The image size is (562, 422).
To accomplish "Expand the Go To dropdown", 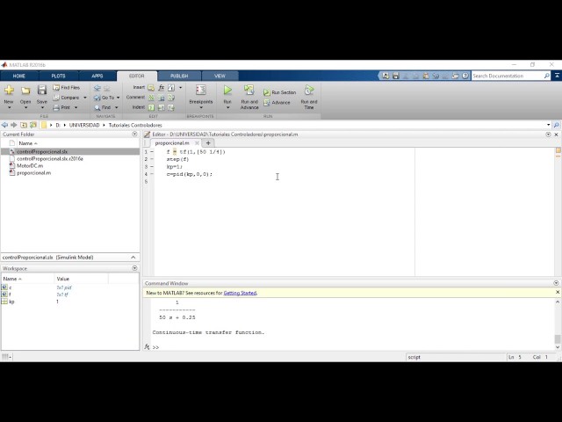I will [119, 98].
